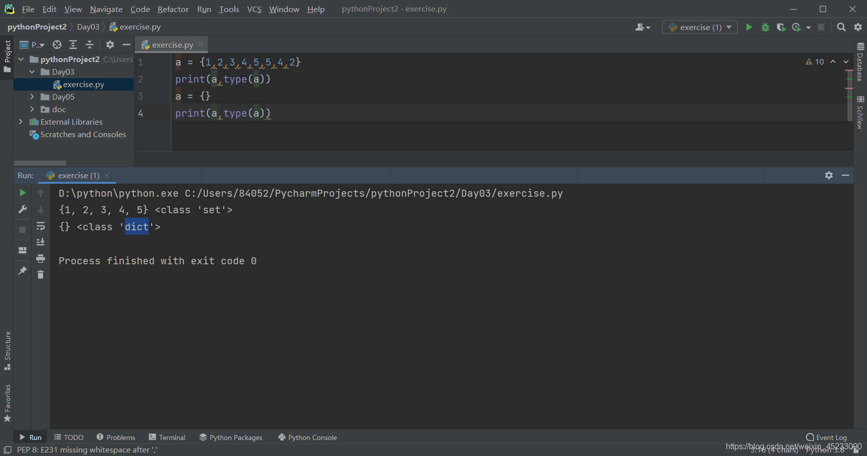Viewport: 867px width, 456px height.
Task: Open the Navigate menu
Action: (x=106, y=9)
